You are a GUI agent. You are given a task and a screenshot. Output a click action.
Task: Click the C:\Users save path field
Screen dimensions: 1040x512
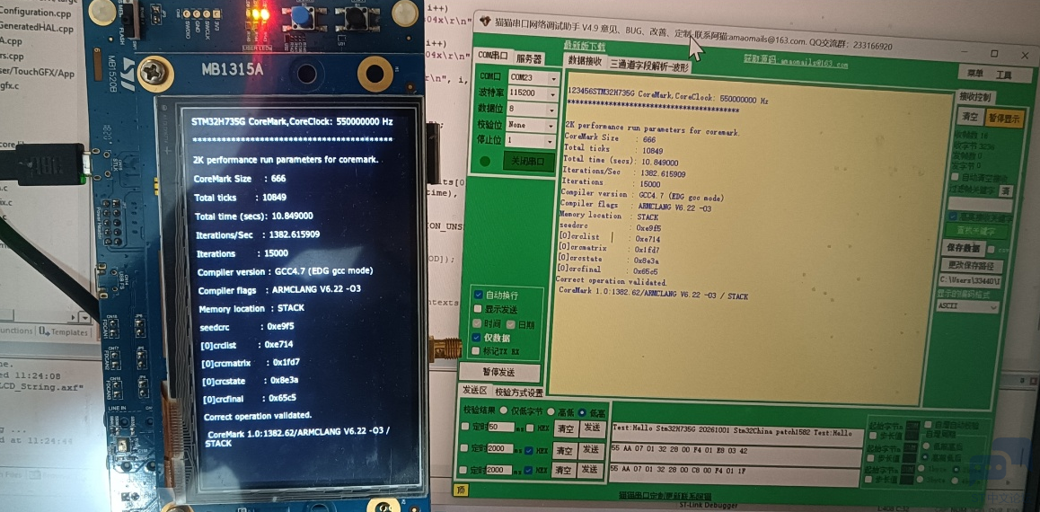971,282
